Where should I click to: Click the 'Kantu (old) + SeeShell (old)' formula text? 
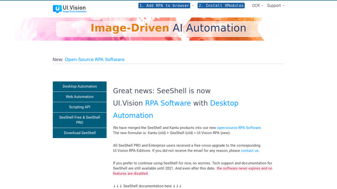pos(170,133)
